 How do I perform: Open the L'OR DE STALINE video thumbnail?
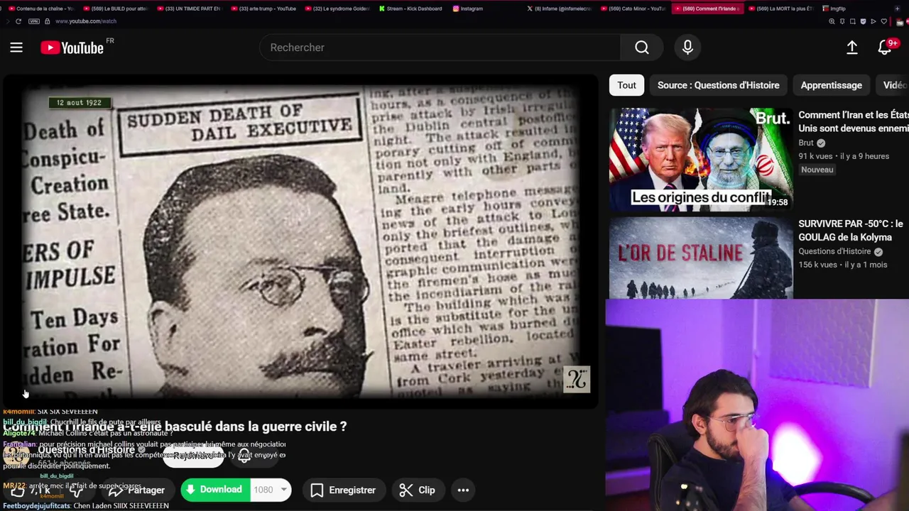tap(701, 258)
